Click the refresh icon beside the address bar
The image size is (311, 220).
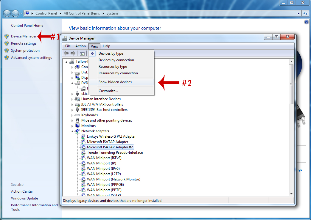305,13
